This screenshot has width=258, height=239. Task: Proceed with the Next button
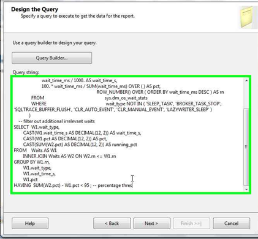tap(151, 223)
